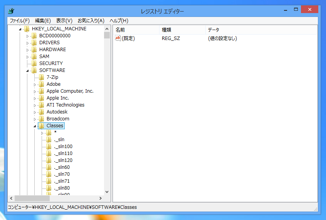Expand the Apple Inc. key

pyautogui.click(x=35, y=98)
